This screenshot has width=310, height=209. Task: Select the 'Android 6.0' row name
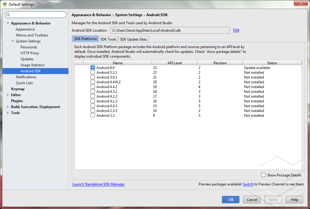coord(106,67)
